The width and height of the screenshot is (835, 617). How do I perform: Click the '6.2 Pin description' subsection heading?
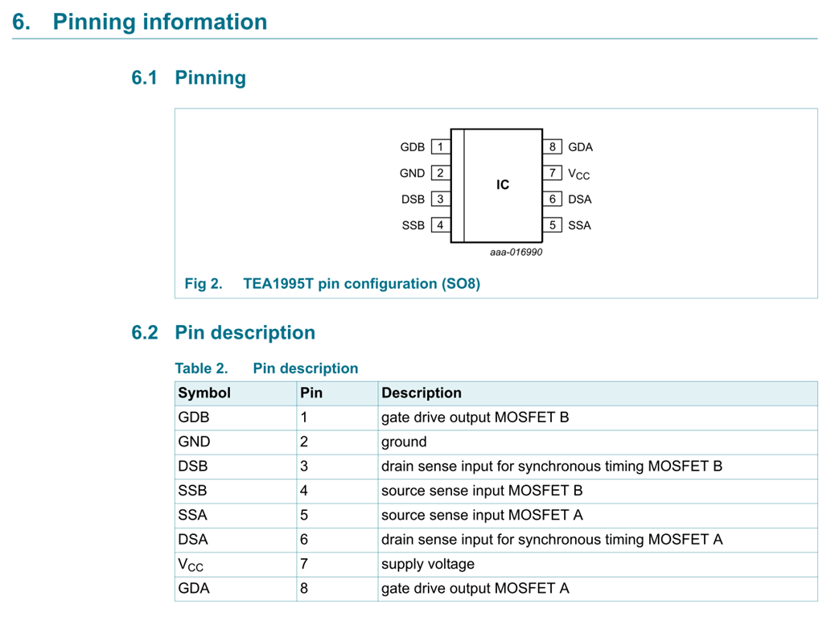coord(224,333)
